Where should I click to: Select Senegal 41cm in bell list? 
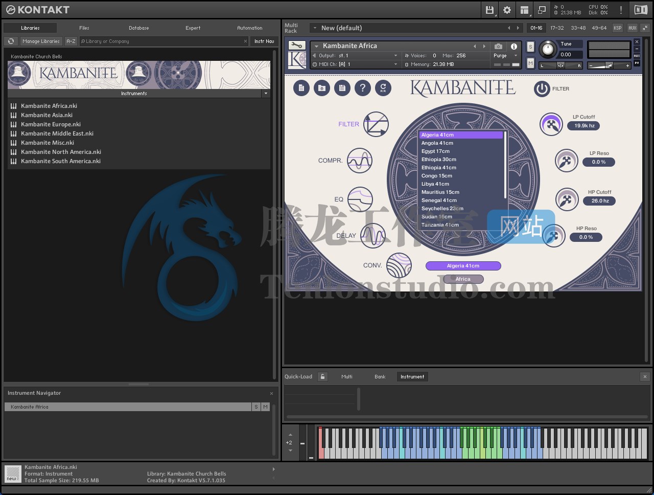(x=460, y=200)
